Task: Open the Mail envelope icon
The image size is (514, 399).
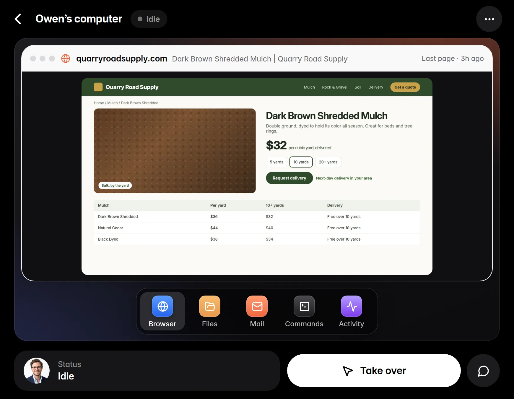Action: click(x=257, y=306)
